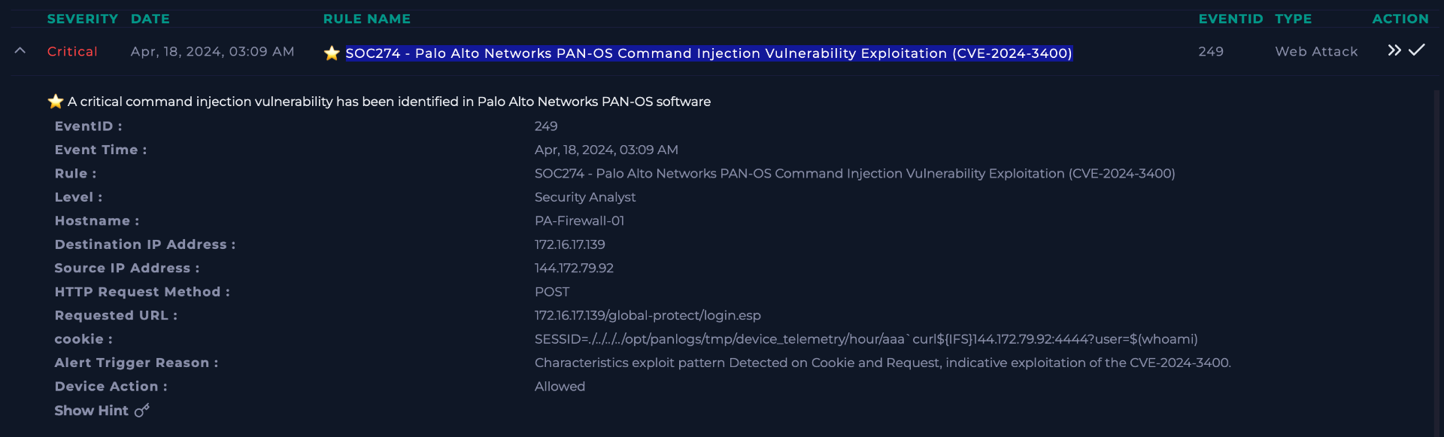Click the EventID value 249 in details
The width and height of the screenshot is (1444, 437).
click(x=546, y=126)
